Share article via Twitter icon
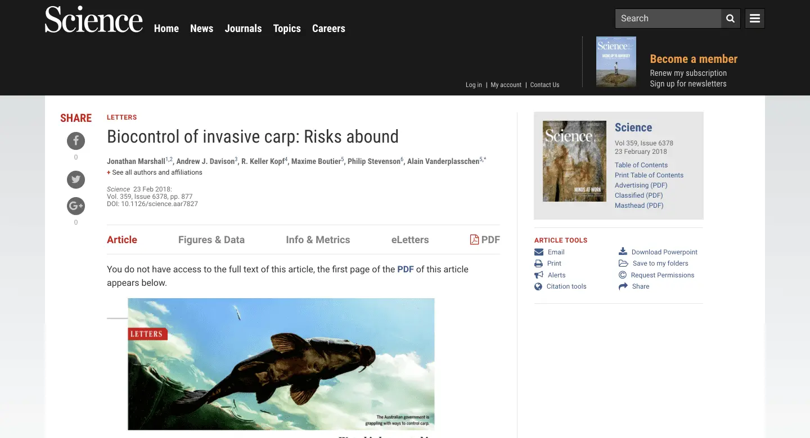Image resolution: width=810 pixels, height=438 pixels. [x=76, y=180]
